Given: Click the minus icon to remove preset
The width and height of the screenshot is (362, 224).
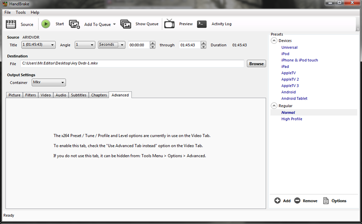Looking at the screenshot, I should point(297,201).
